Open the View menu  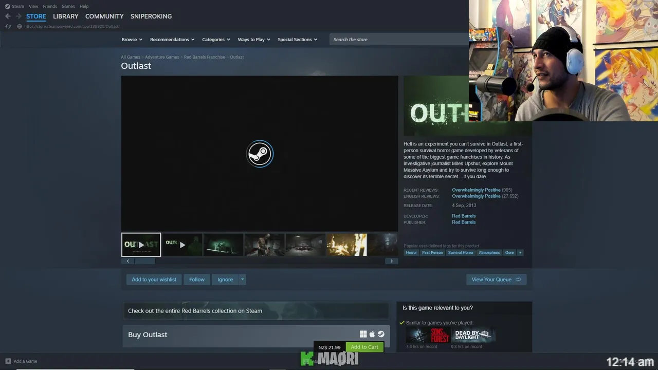click(33, 6)
